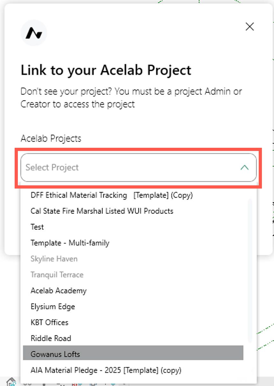274x386 pixels.
Task: Choose Acelab Academy project
Action: coord(133,290)
